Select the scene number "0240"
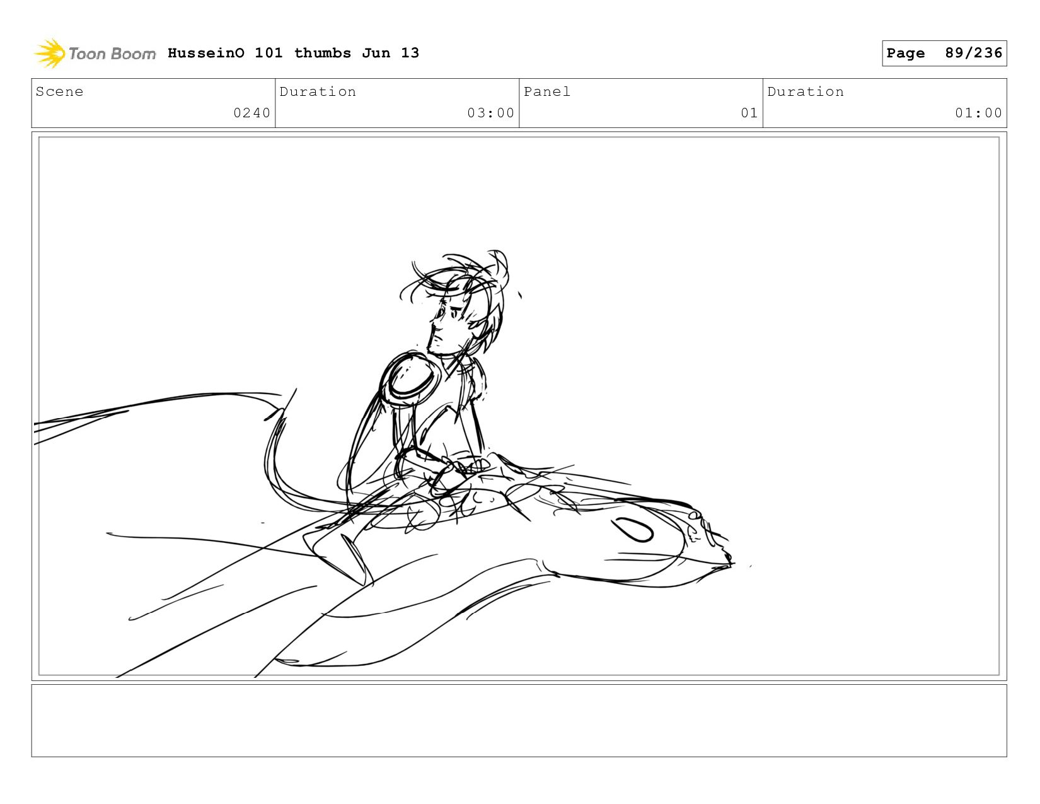 click(x=251, y=113)
